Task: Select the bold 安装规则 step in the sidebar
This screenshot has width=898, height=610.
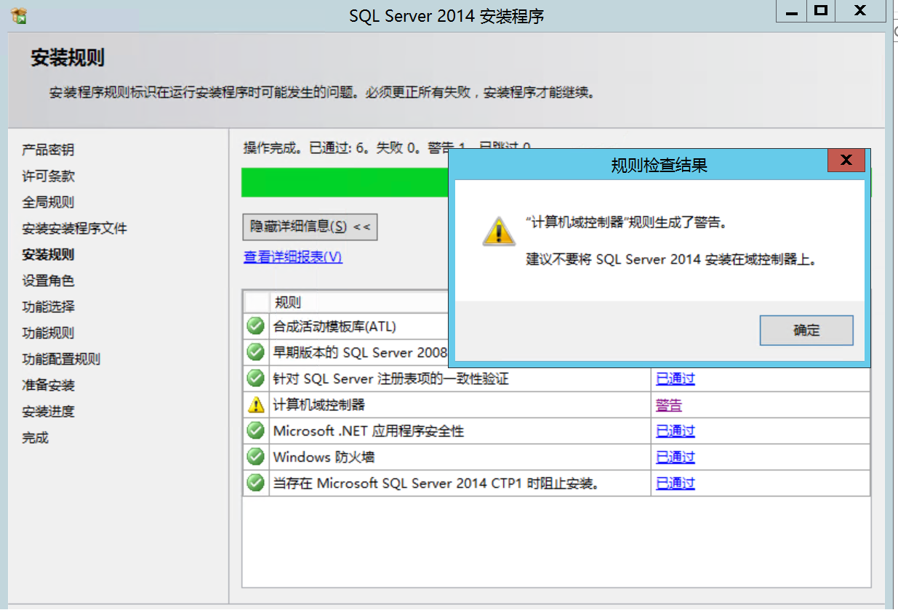Action: pos(48,254)
